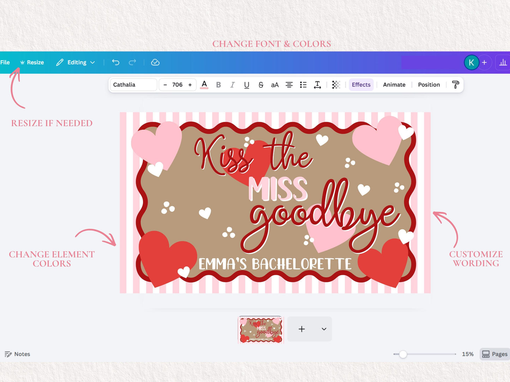Open the Animate options
This screenshot has width=510, height=382.
pyautogui.click(x=394, y=85)
